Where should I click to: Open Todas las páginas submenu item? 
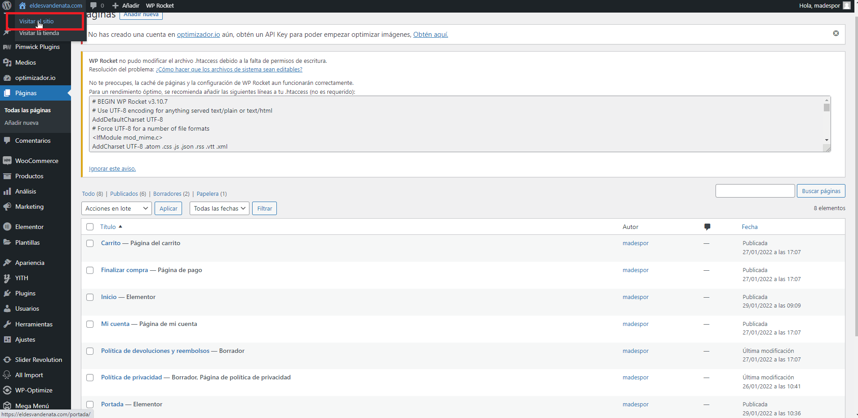(27, 110)
